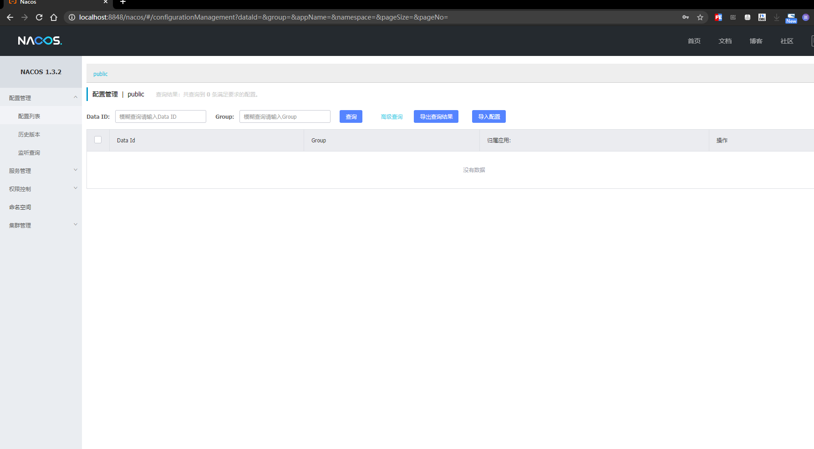Bookmark page with the star icon
The width and height of the screenshot is (814, 449).
click(700, 17)
